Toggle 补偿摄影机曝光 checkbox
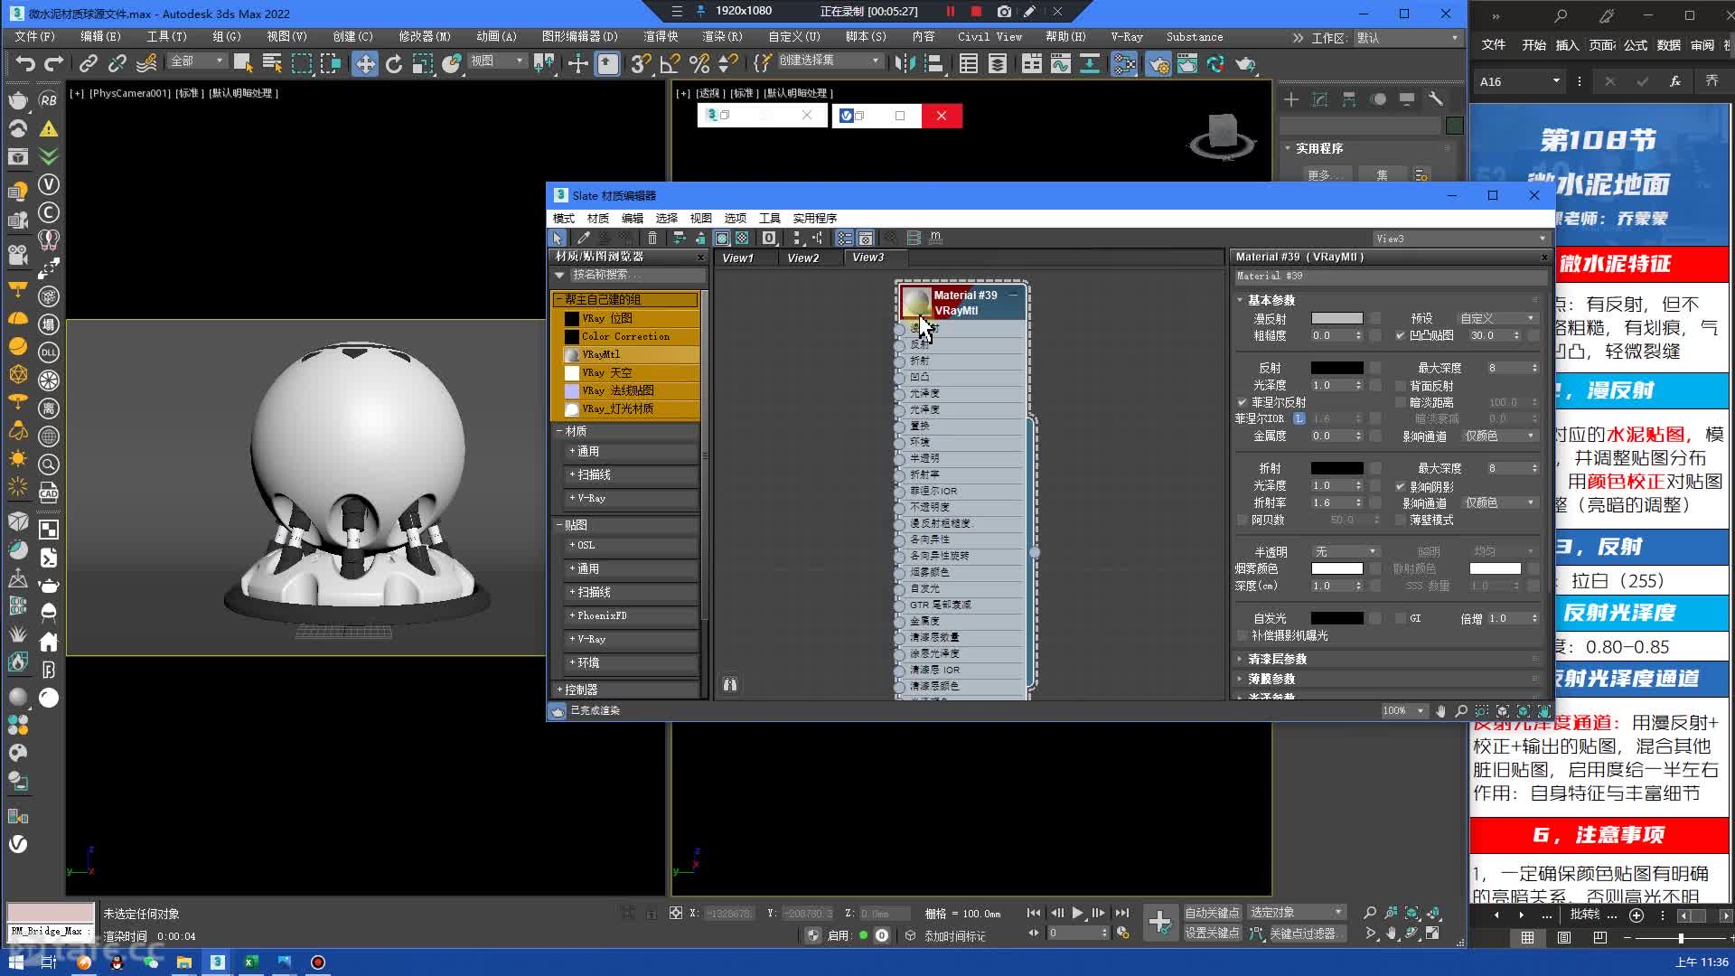The image size is (1735, 976). pyautogui.click(x=1242, y=635)
